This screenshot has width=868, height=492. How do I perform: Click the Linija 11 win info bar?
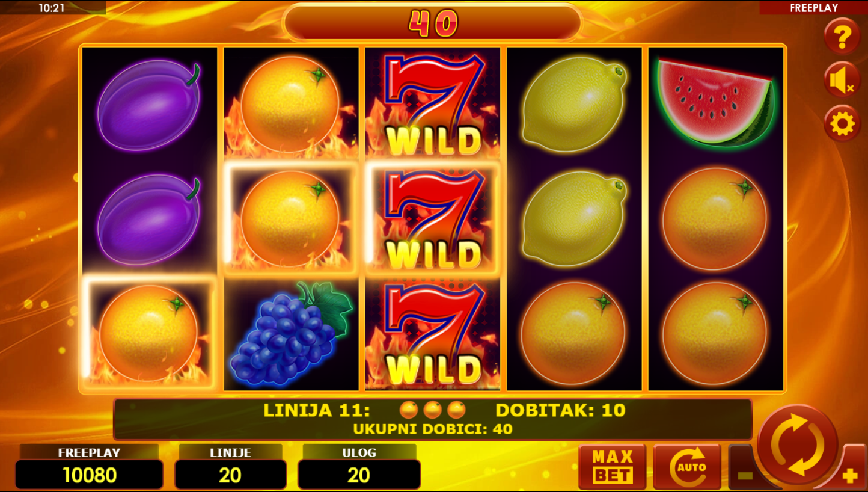tap(433, 419)
